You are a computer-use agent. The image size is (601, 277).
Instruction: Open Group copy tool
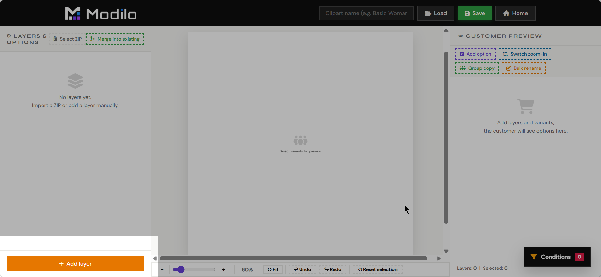477,68
